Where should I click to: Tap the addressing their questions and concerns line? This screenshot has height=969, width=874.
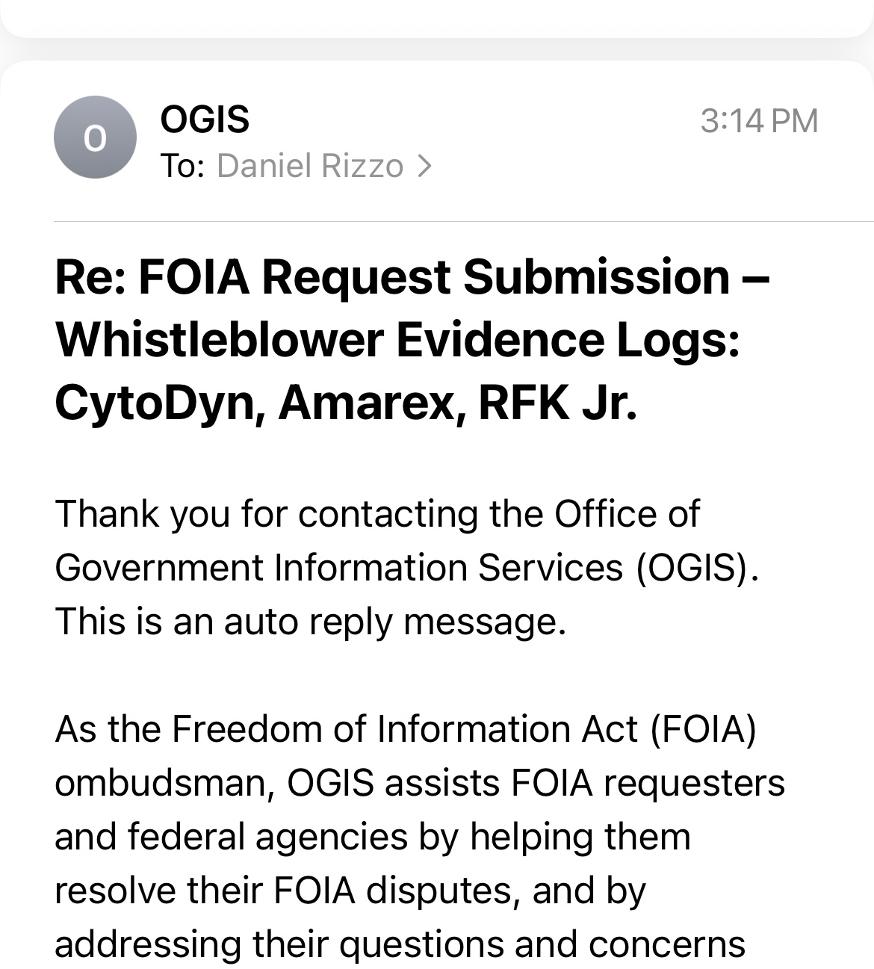400,944
